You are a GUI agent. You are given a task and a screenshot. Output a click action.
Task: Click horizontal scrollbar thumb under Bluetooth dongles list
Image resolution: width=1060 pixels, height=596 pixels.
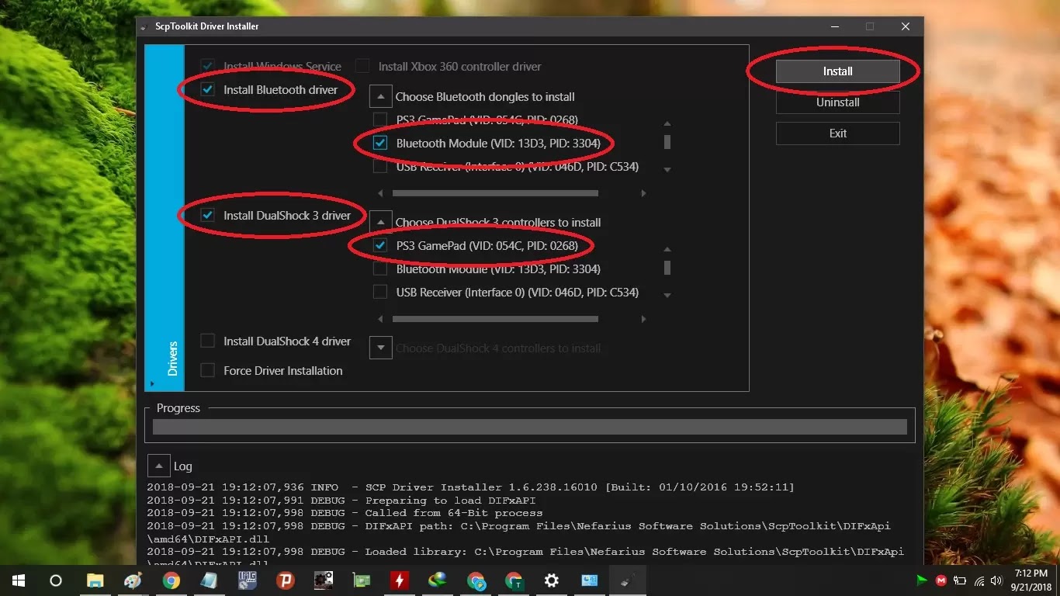coord(495,192)
